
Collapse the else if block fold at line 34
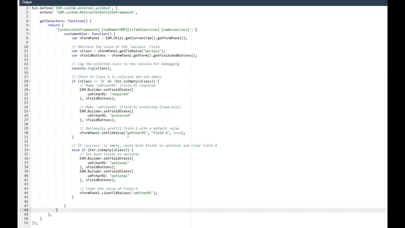(x=30, y=150)
